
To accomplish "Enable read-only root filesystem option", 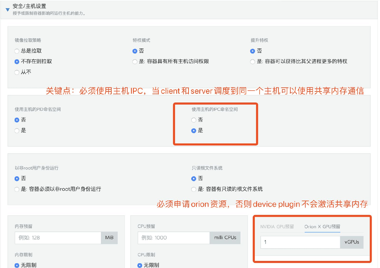I will [x=194, y=189].
